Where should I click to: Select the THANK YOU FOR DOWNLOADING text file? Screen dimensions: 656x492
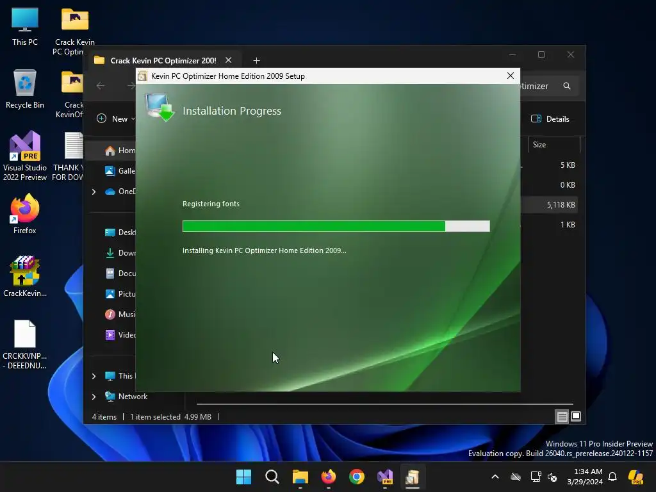(69, 156)
